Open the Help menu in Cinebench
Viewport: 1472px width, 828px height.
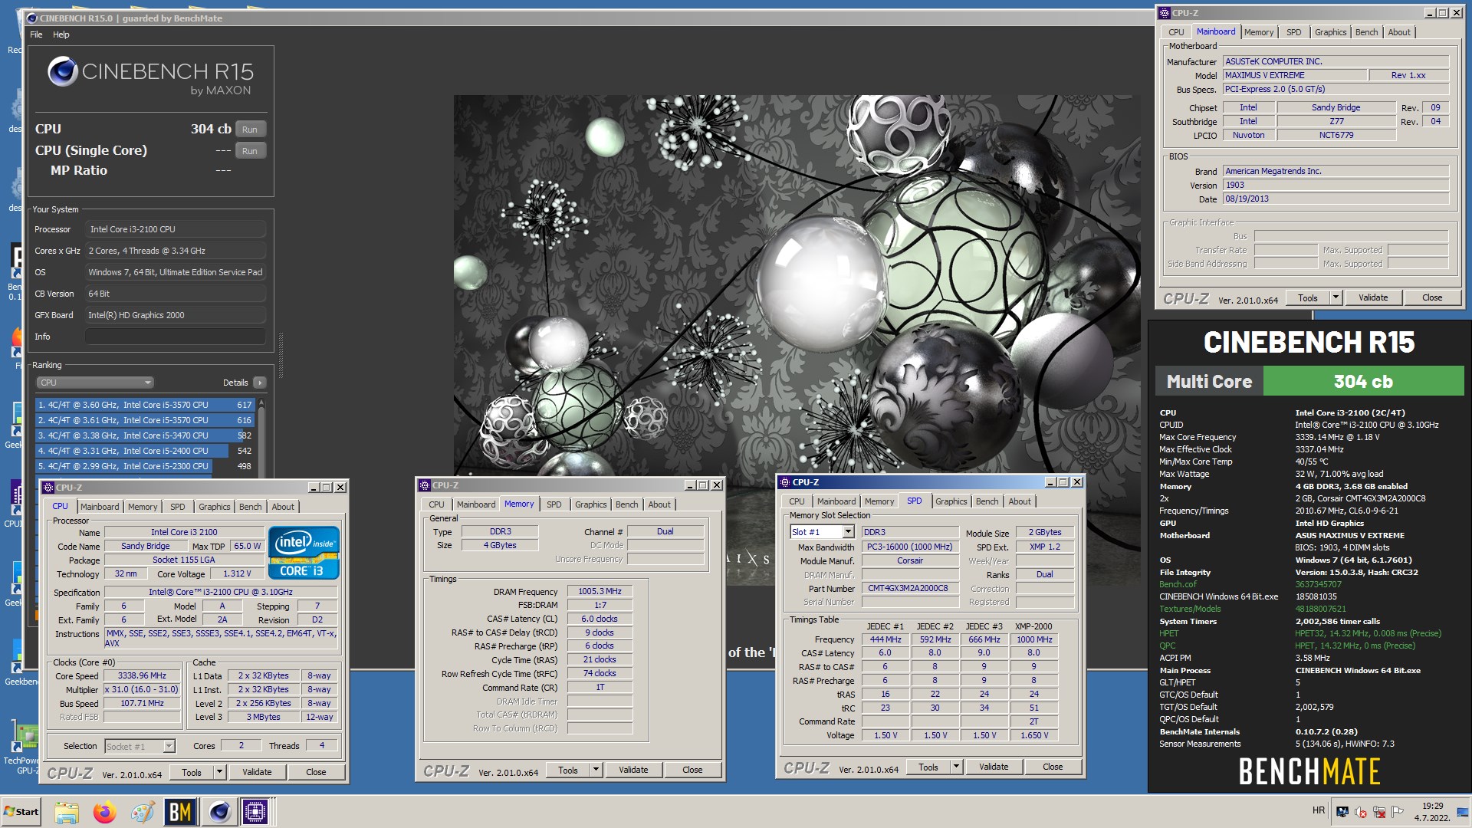click(61, 34)
